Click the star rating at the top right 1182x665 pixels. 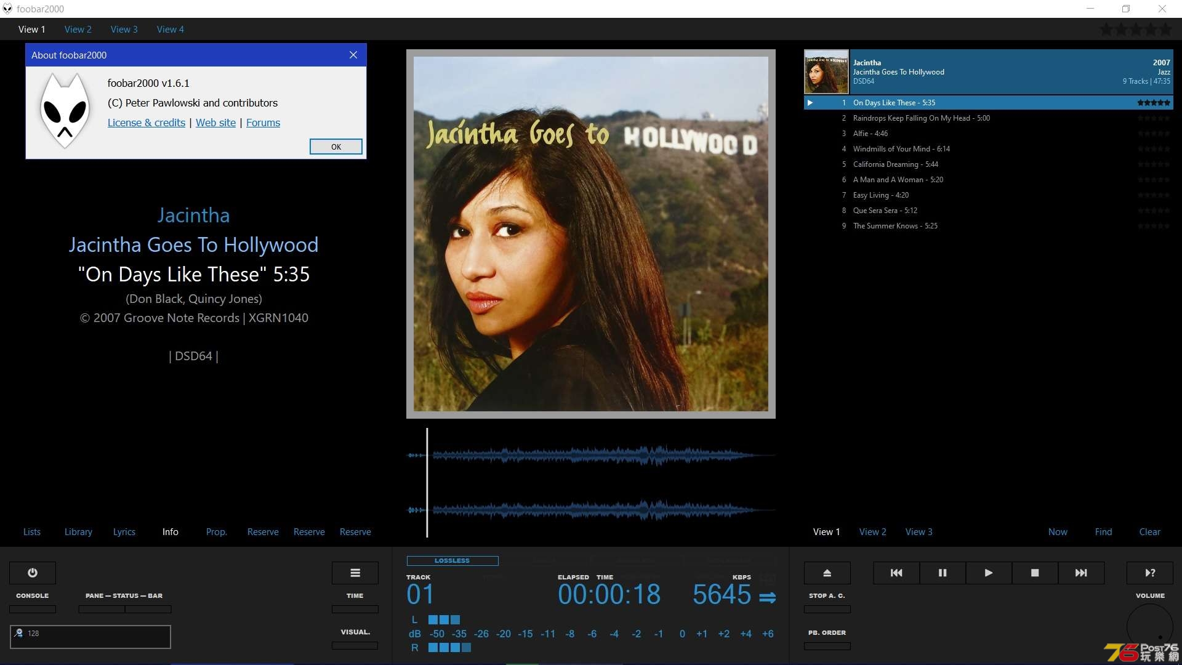[1136, 29]
